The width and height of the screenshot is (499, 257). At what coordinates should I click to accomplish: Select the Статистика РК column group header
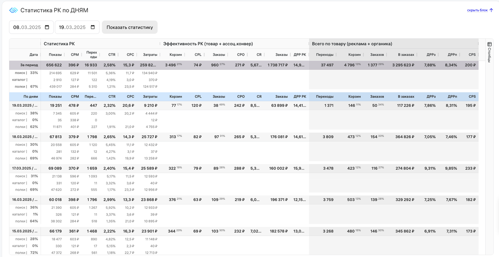tap(59, 44)
